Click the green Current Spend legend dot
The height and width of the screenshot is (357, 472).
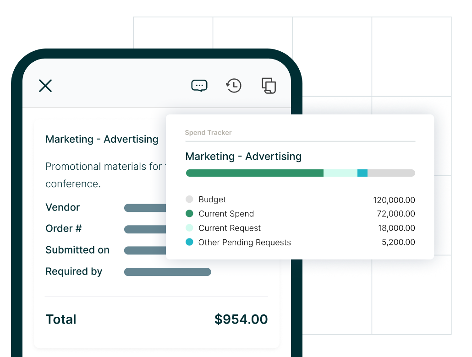(189, 214)
